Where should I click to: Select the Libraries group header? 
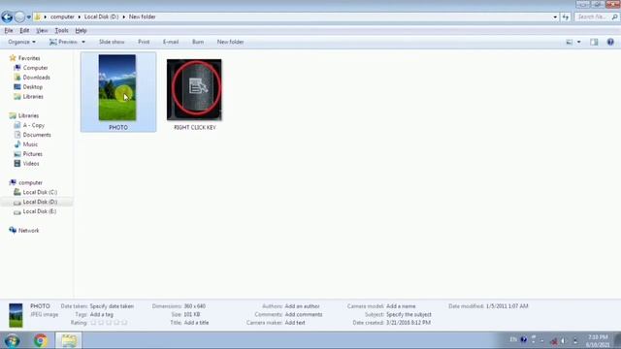(28, 116)
